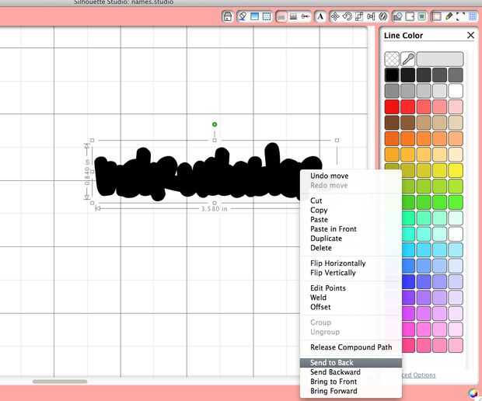Open the Line Color toolbar icon
This screenshot has height=401, width=482.
click(x=281, y=16)
